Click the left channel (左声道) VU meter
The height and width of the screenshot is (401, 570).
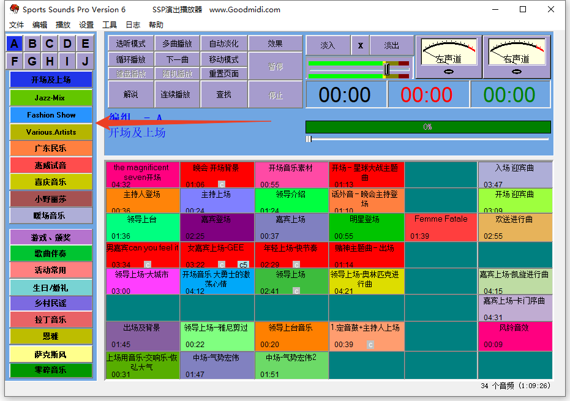pyautogui.click(x=448, y=57)
